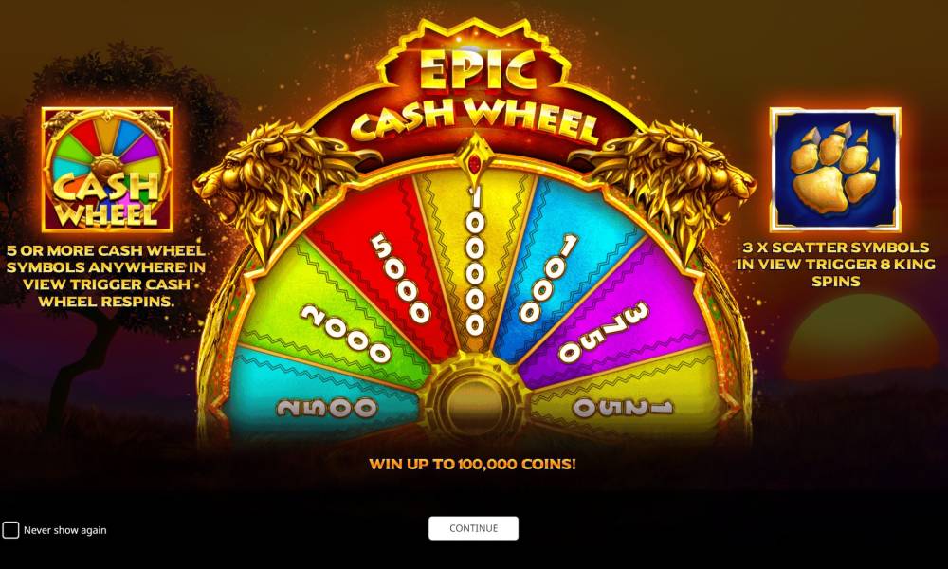
Task: Click the CONTINUE button
Action: tap(473, 528)
